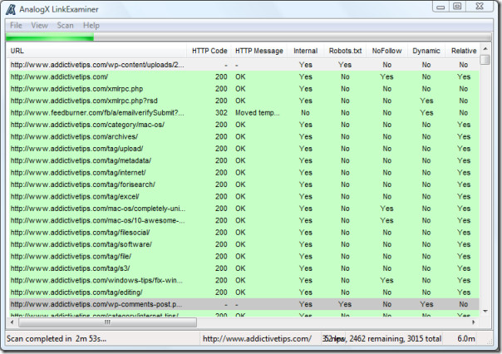Click the horizontal scrollbar thumb
This screenshot has height=354, width=502.
[x=107, y=322]
